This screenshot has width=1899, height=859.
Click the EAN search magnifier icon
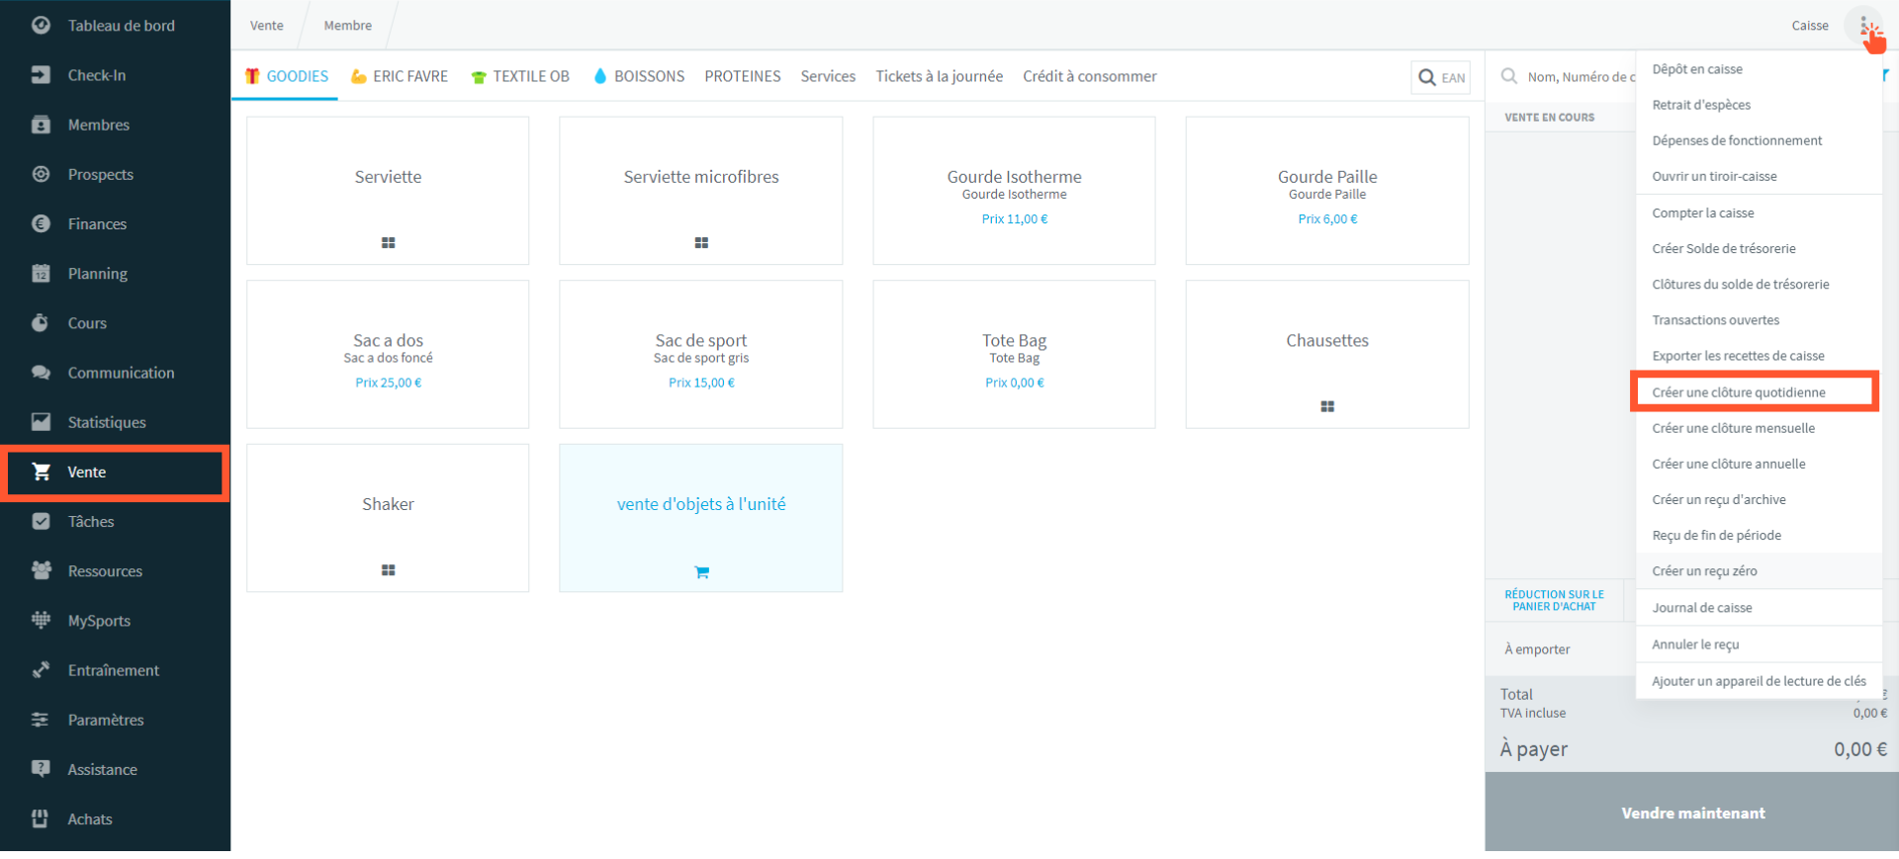[x=1427, y=77]
